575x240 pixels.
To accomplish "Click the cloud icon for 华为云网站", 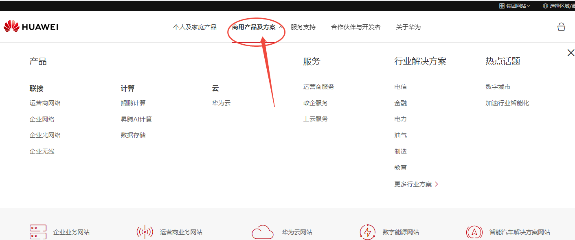I will point(263,232).
